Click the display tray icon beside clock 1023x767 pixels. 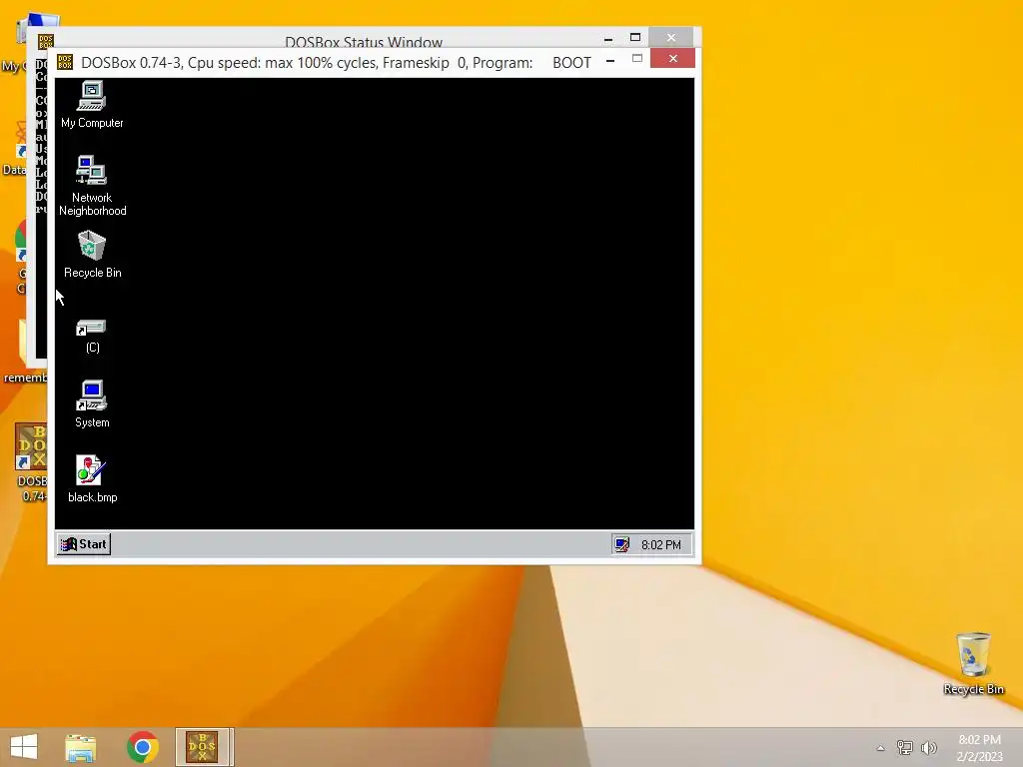coord(621,544)
